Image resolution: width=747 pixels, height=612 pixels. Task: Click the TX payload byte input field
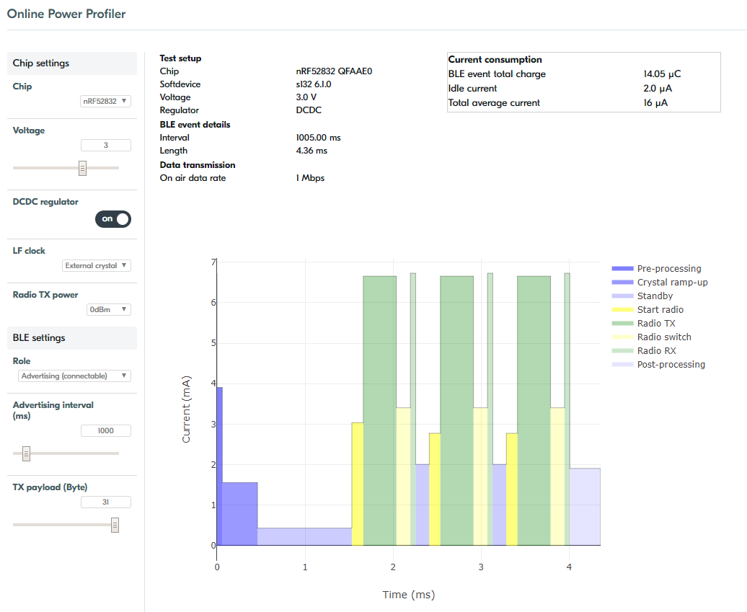point(105,502)
